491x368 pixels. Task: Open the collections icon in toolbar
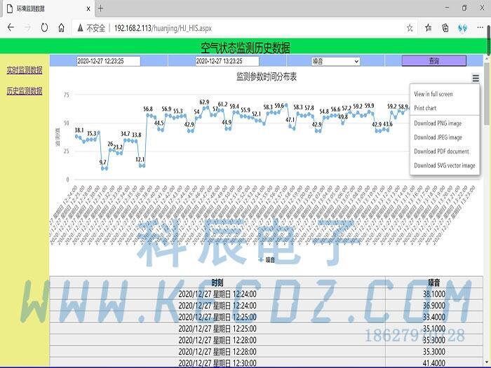tap(445, 28)
